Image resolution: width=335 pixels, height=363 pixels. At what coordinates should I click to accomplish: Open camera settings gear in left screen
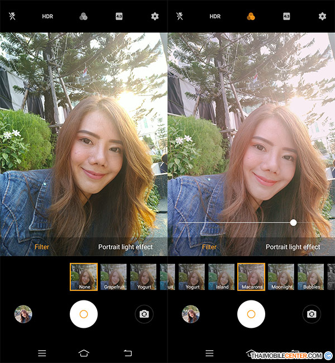(155, 16)
